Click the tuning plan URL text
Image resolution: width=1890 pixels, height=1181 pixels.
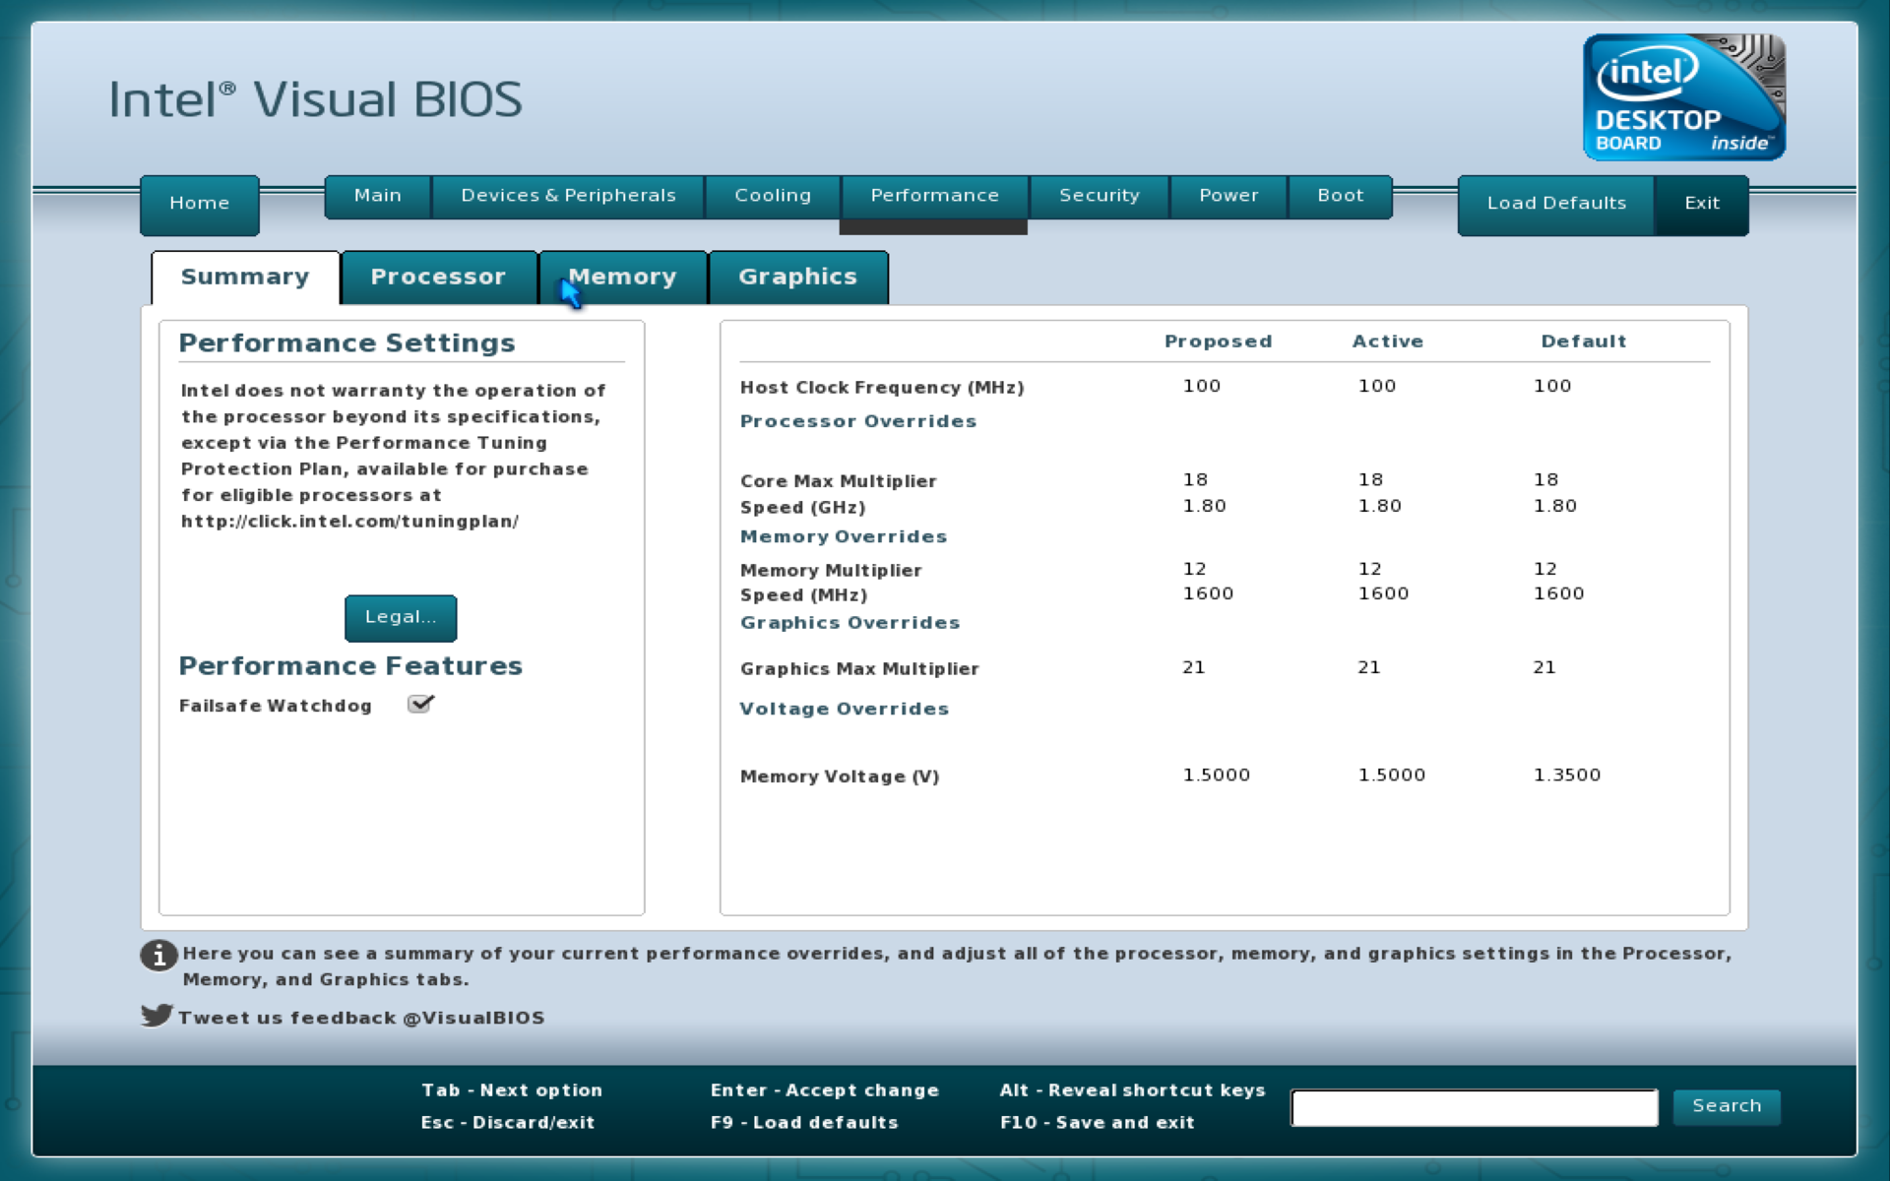(x=349, y=522)
